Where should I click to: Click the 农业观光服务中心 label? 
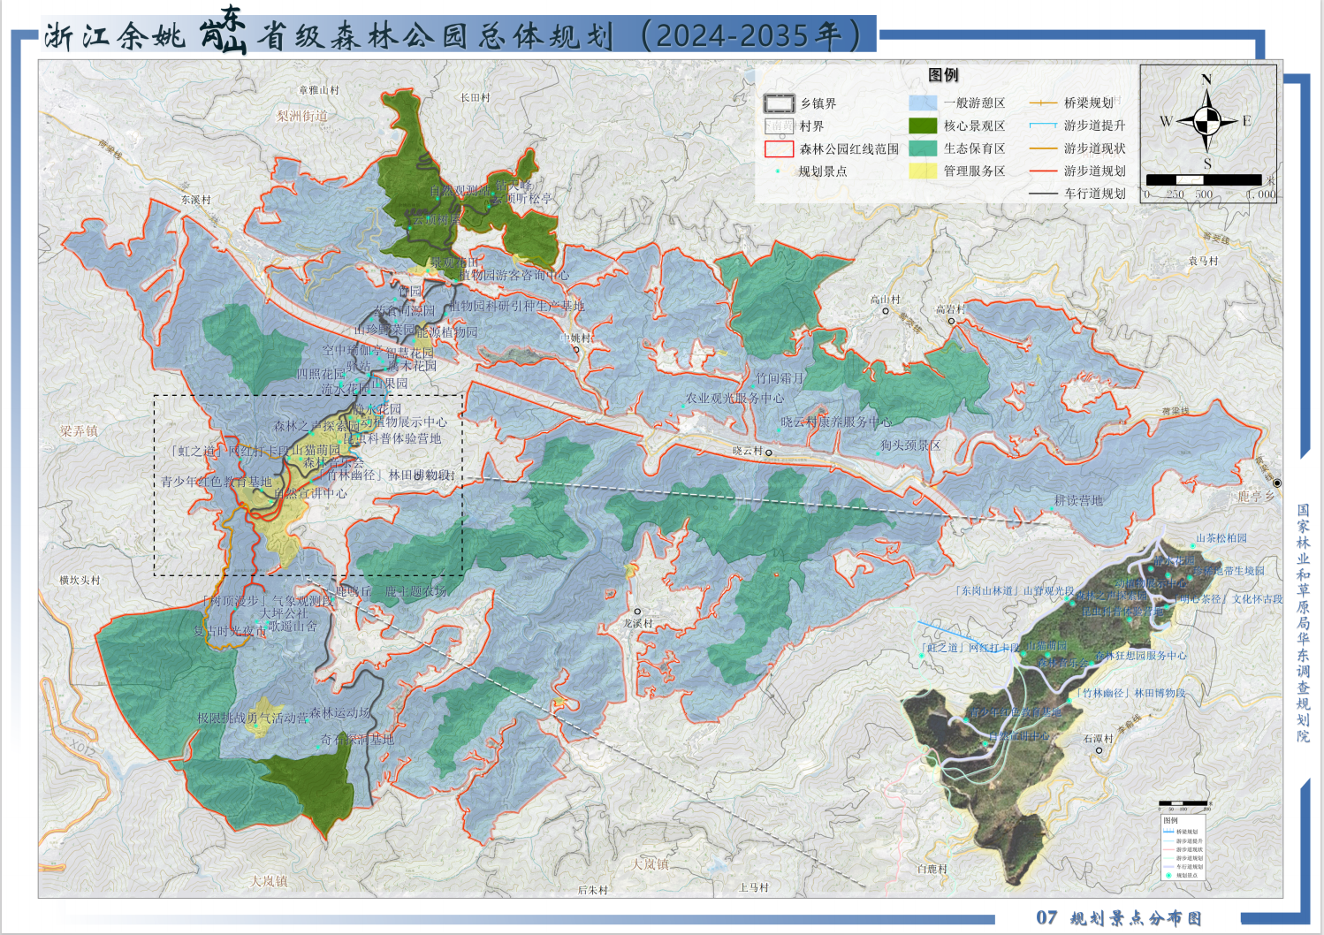734,399
